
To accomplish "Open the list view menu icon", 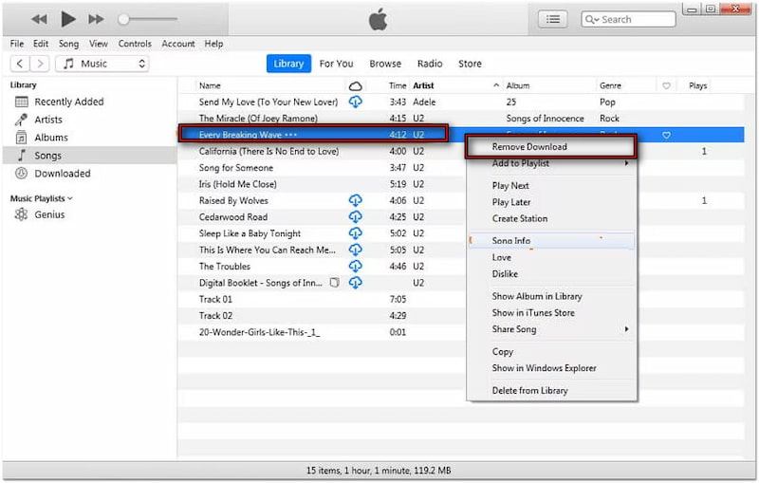I will [x=553, y=19].
